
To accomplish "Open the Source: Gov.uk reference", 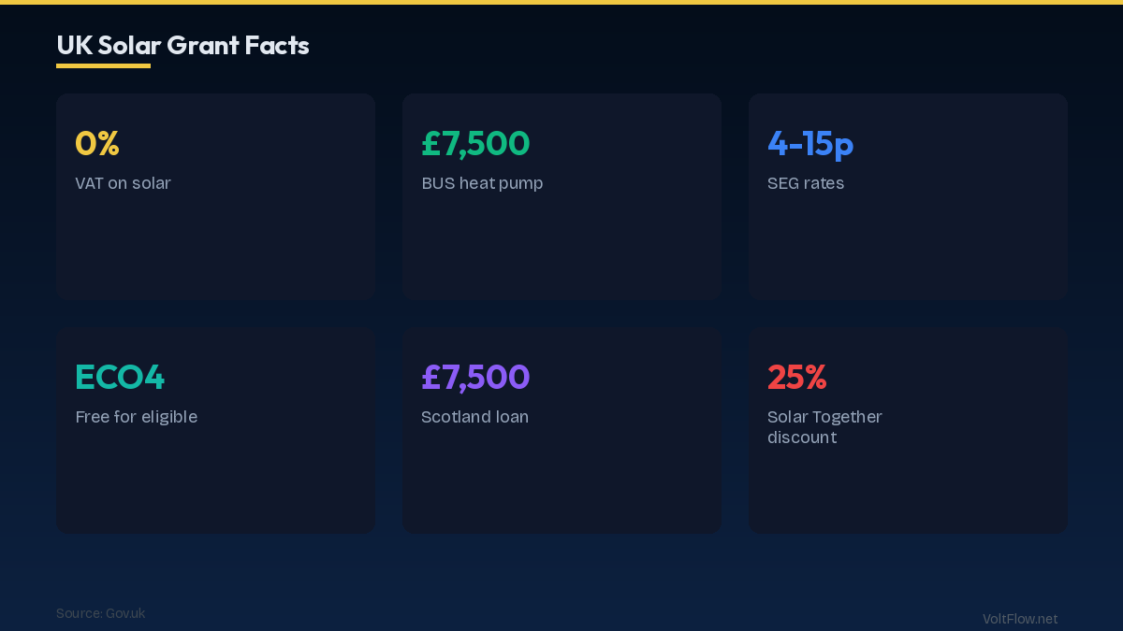I will [x=100, y=613].
